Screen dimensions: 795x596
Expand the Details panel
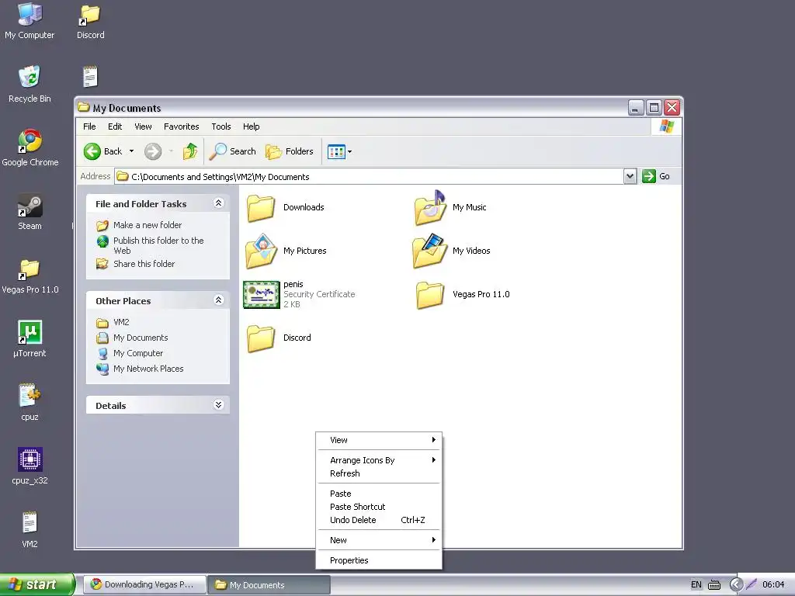(218, 404)
